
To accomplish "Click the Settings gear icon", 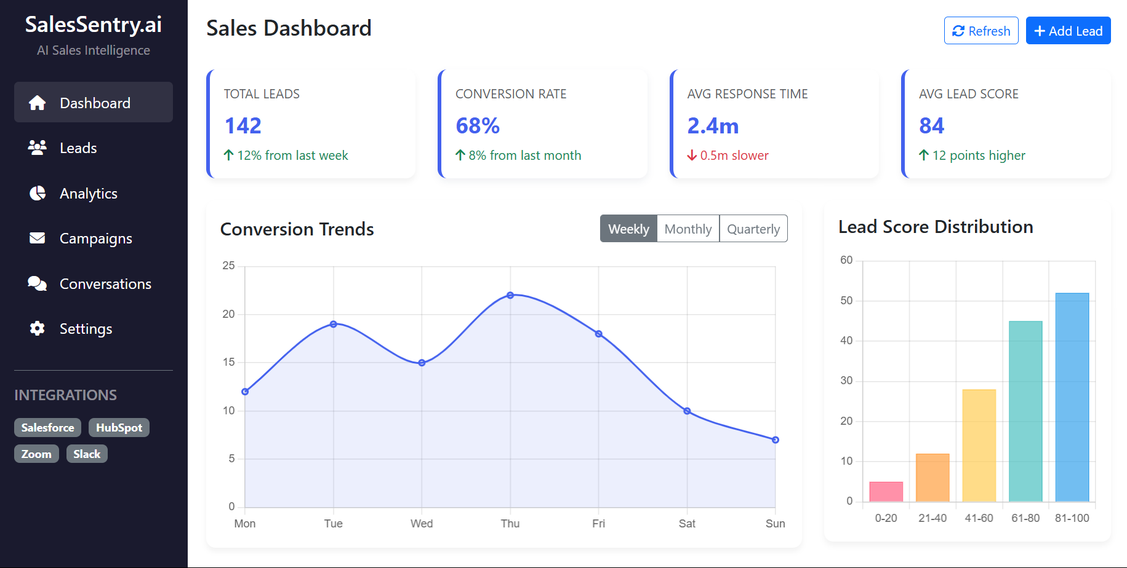I will point(38,328).
